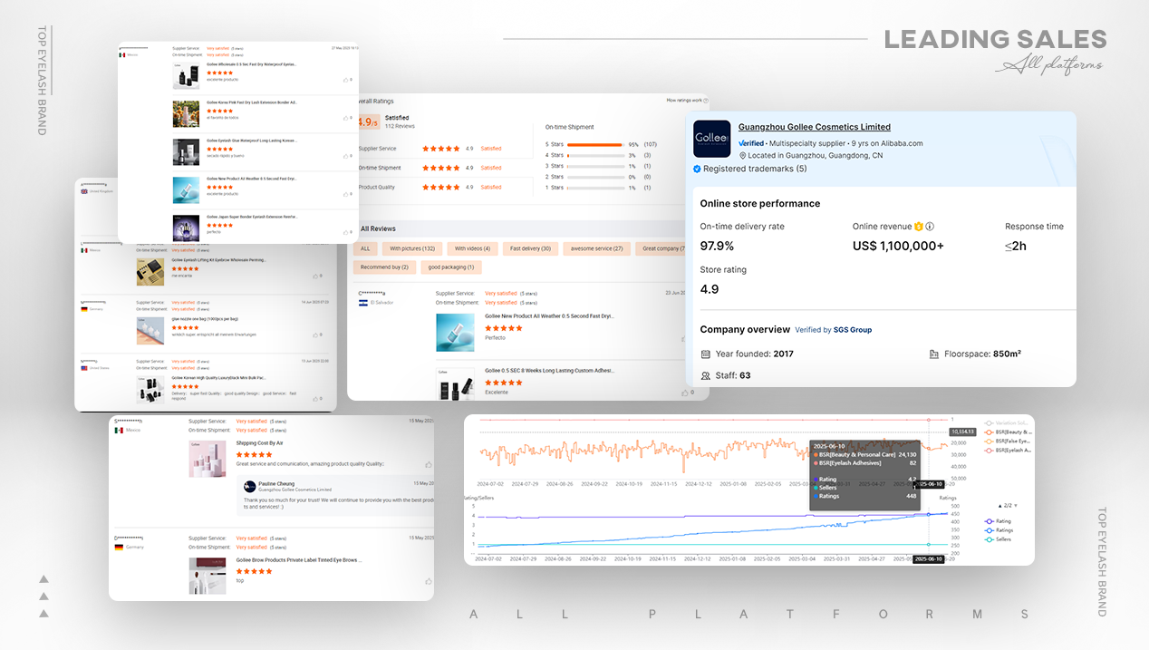Image resolution: width=1149 pixels, height=650 pixels.
Task: Like the glue nozzle bag review
Action: 317,335
